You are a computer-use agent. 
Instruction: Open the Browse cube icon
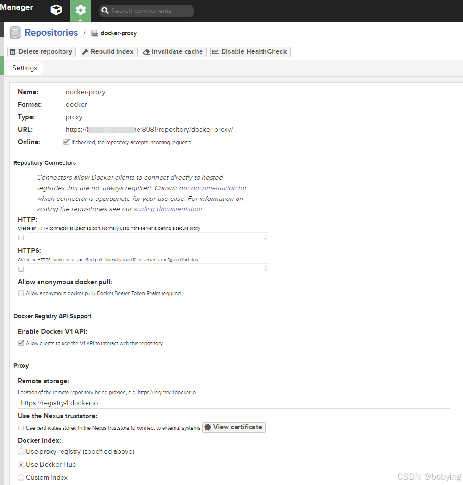[x=56, y=10]
